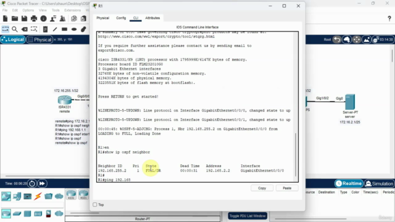
Task: Select the Place Note tool
Action: tap(45, 29)
